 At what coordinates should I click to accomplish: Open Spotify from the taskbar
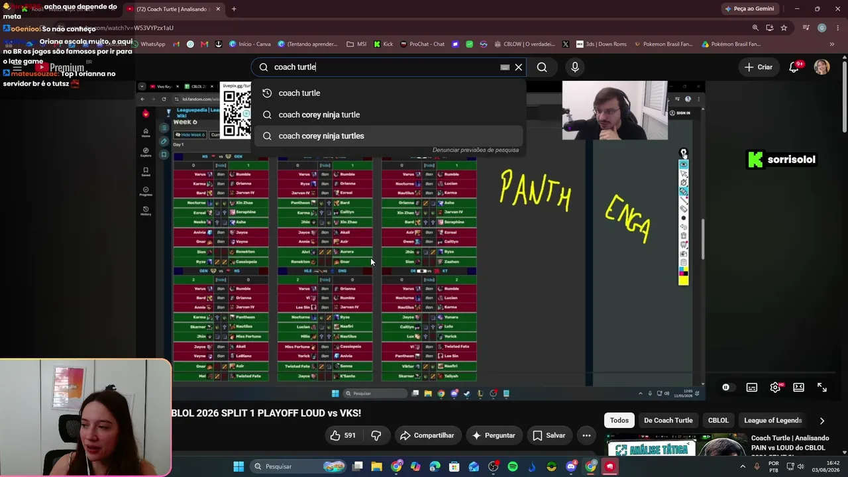(513, 466)
